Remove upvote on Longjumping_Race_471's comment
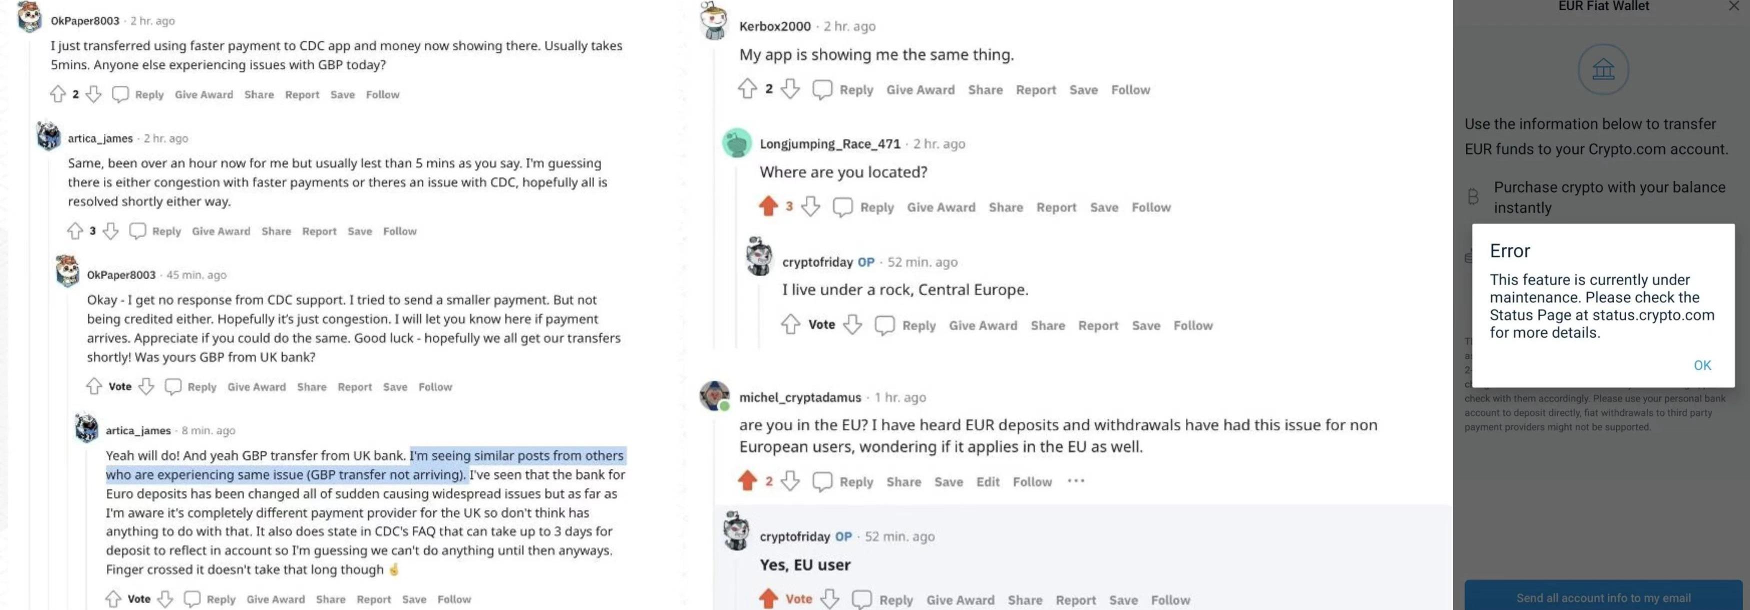Viewport: 1750px width, 610px height. click(x=768, y=206)
